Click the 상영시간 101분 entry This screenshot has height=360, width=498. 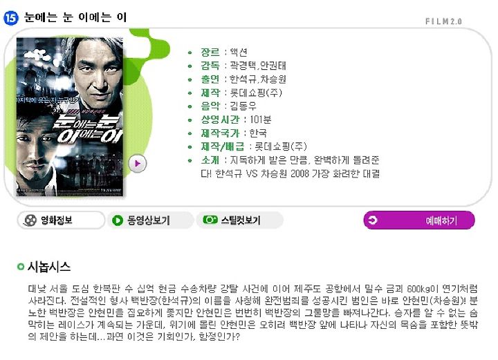coord(236,120)
